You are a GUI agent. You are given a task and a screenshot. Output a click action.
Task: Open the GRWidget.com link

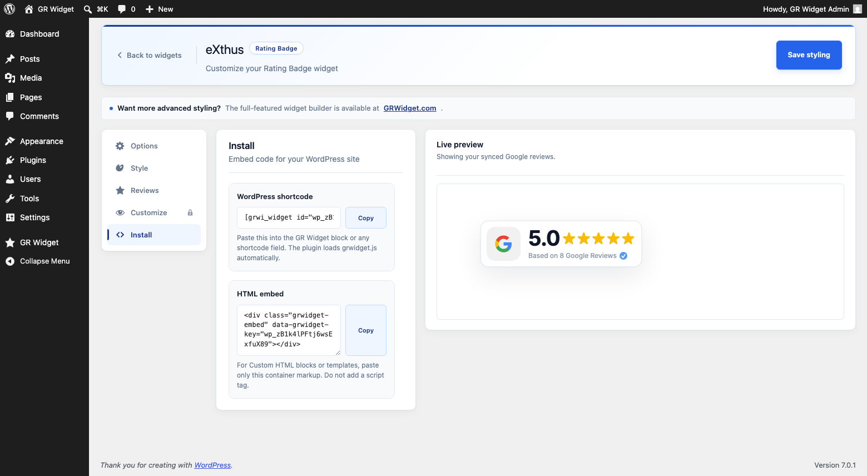tap(410, 108)
